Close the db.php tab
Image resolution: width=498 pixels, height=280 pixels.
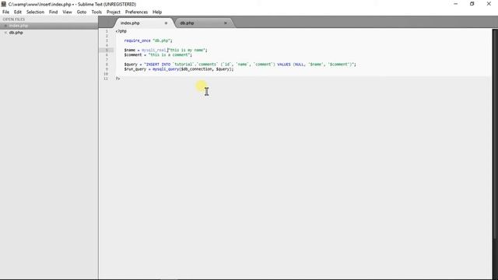coord(226,23)
